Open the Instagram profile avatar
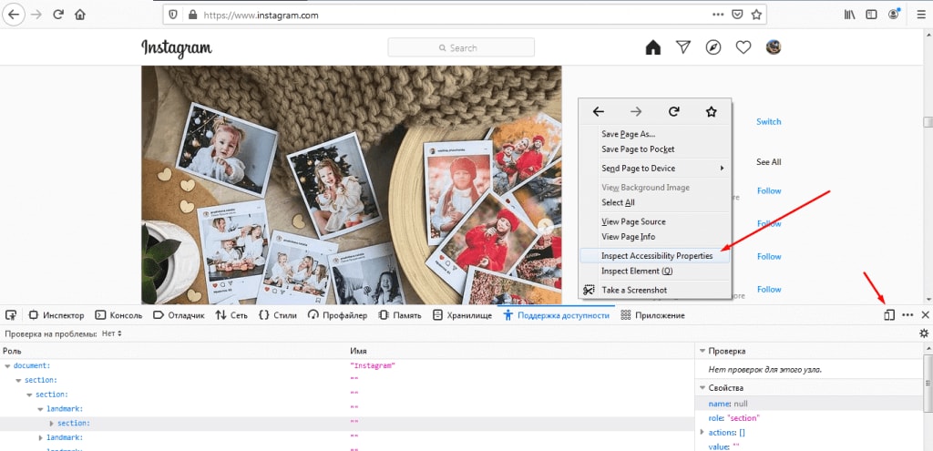Screen dimensions: 933x451 tap(774, 47)
